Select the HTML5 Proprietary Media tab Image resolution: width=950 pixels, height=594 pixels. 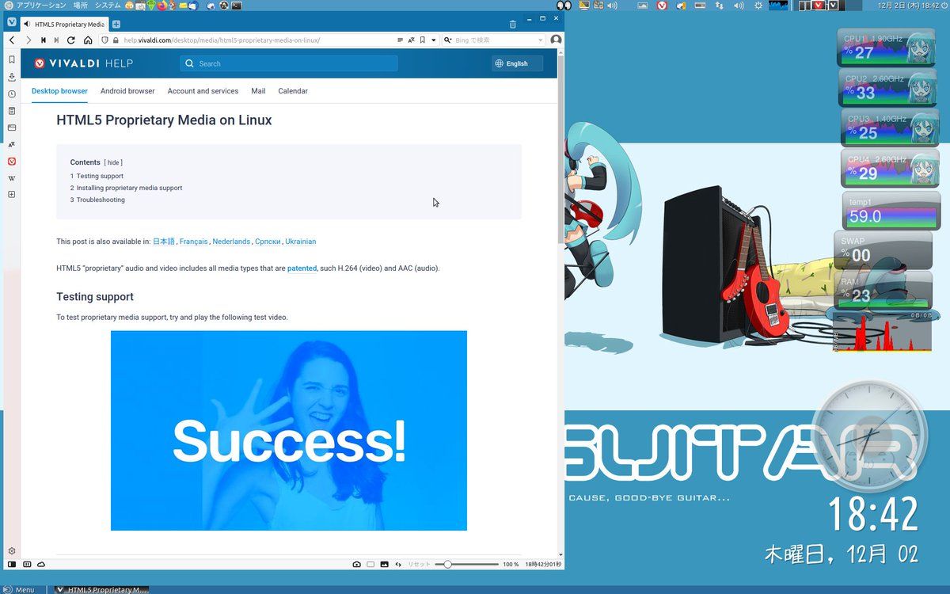click(65, 25)
